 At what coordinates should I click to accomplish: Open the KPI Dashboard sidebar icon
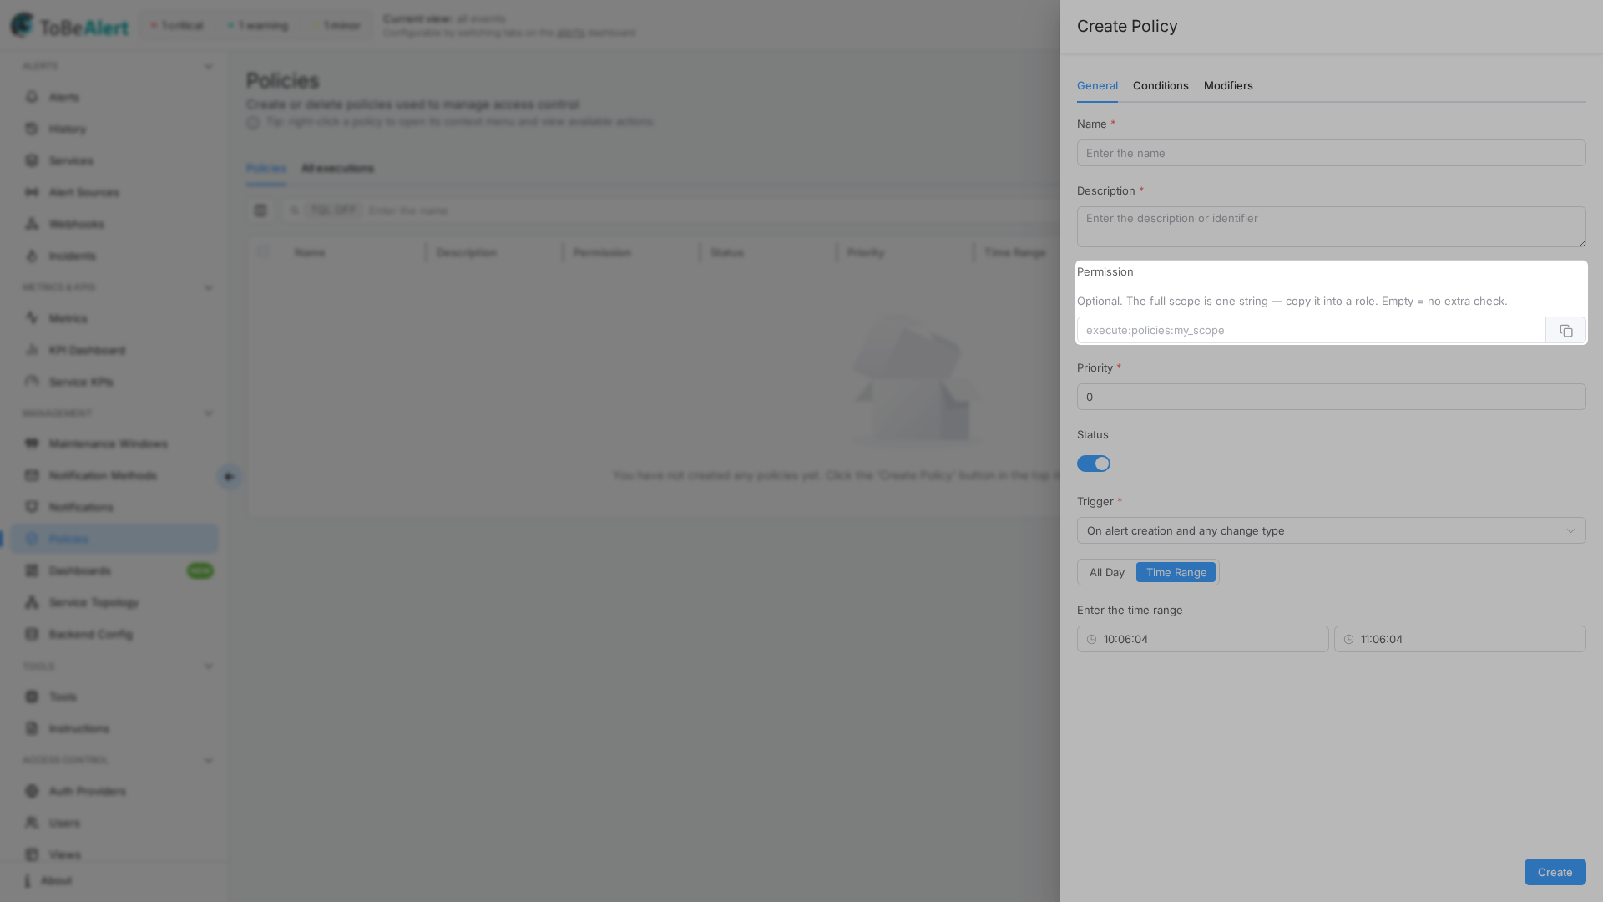pyautogui.click(x=32, y=350)
